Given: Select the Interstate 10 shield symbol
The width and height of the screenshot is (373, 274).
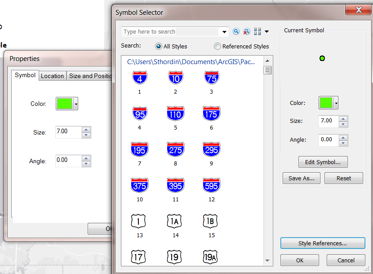Looking at the screenshot, I should tap(176, 78).
